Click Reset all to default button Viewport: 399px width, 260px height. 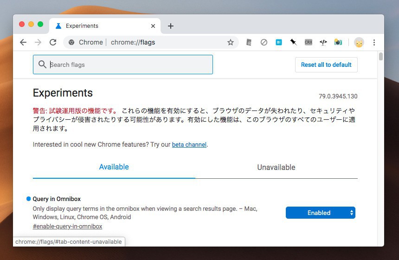(x=326, y=65)
